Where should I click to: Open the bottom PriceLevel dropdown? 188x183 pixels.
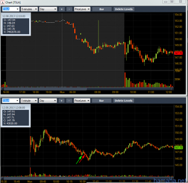[82, 100]
